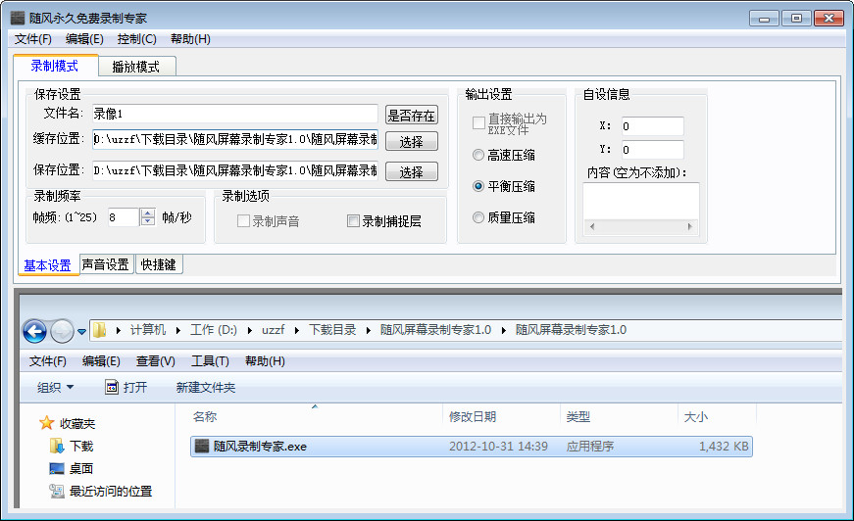The height and width of the screenshot is (521, 854).
Task: Click the 是否存在 button
Action: 411,116
